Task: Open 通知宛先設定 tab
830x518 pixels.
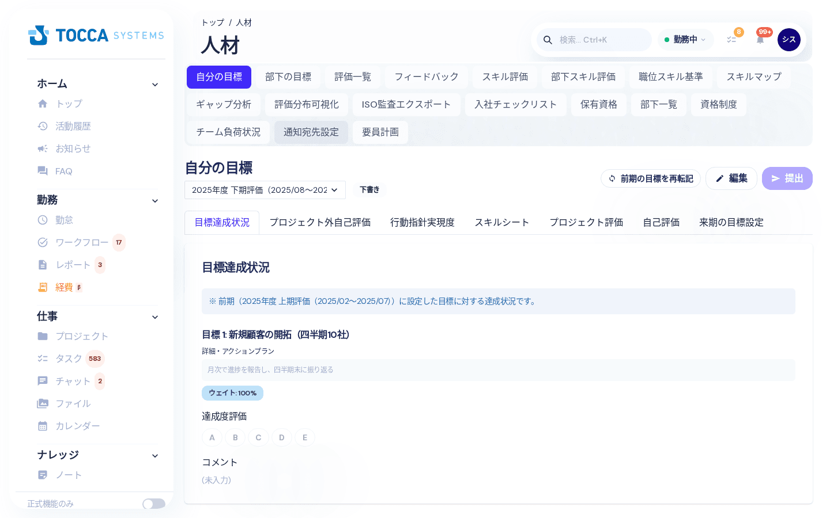Action: pyautogui.click(x=311, y=132)
